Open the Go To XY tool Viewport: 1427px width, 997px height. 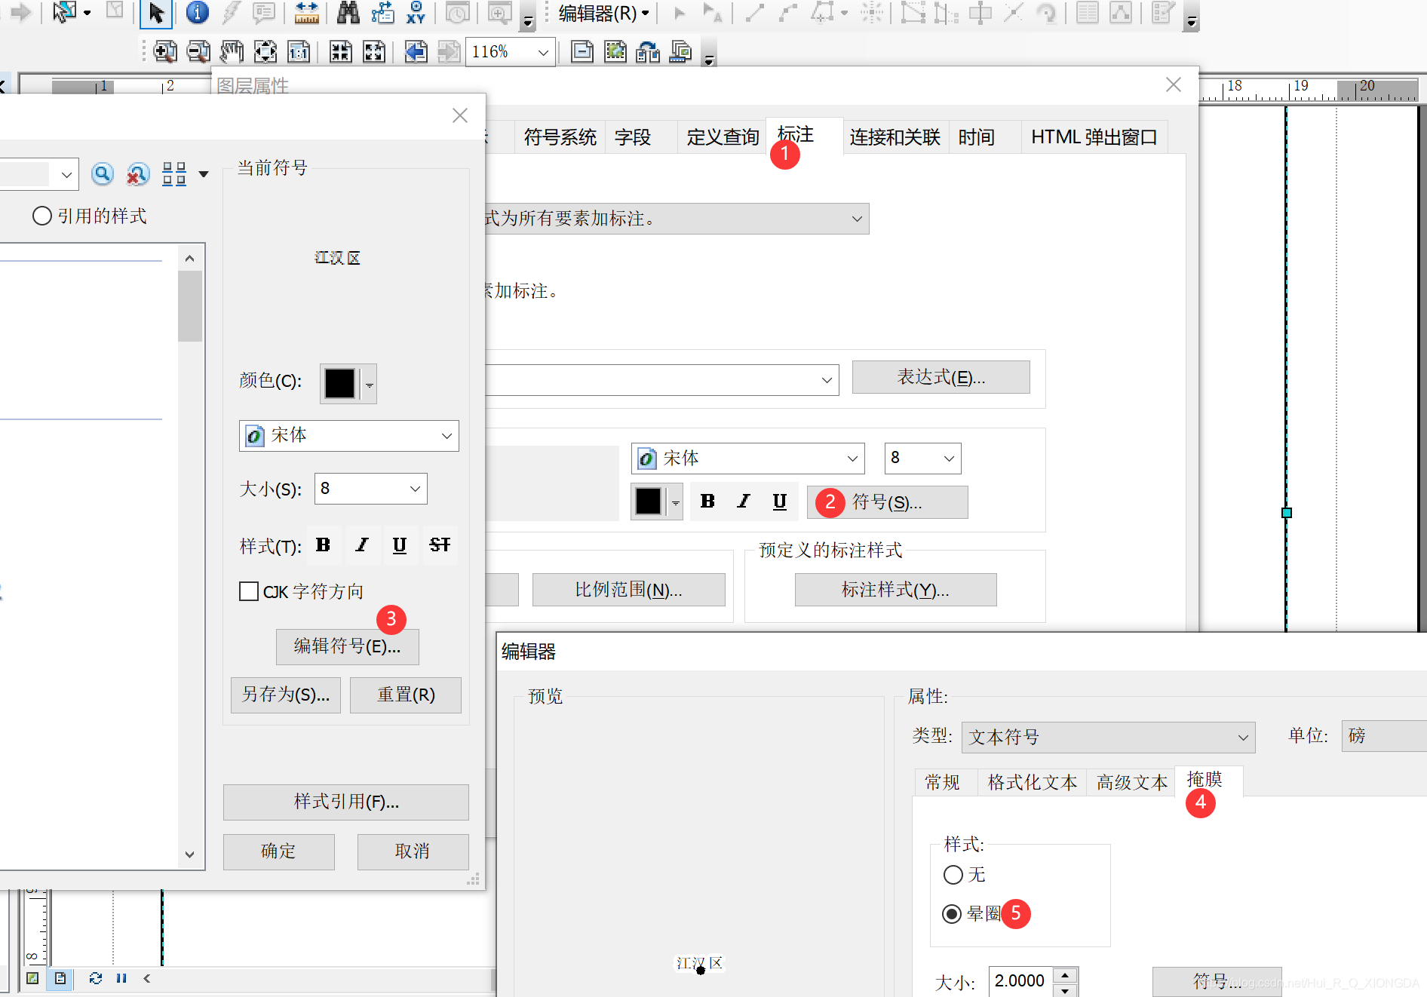416,13
